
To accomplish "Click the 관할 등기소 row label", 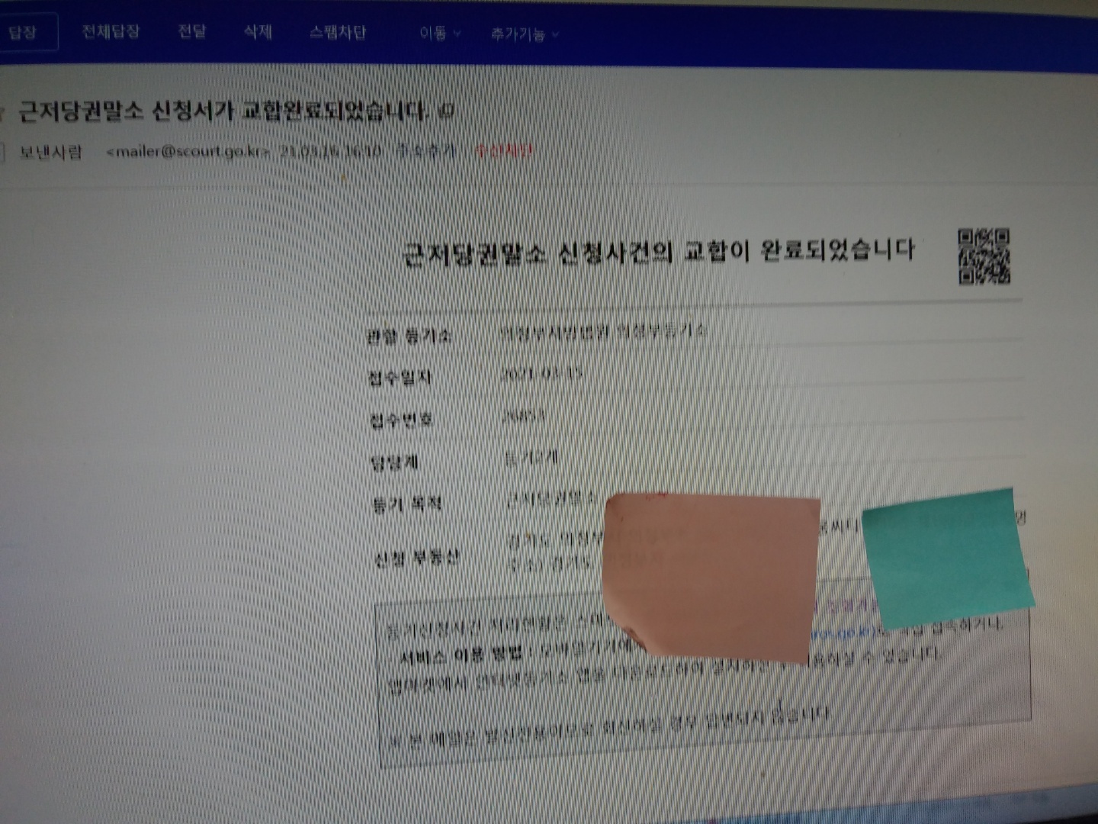I will (409, 336).
